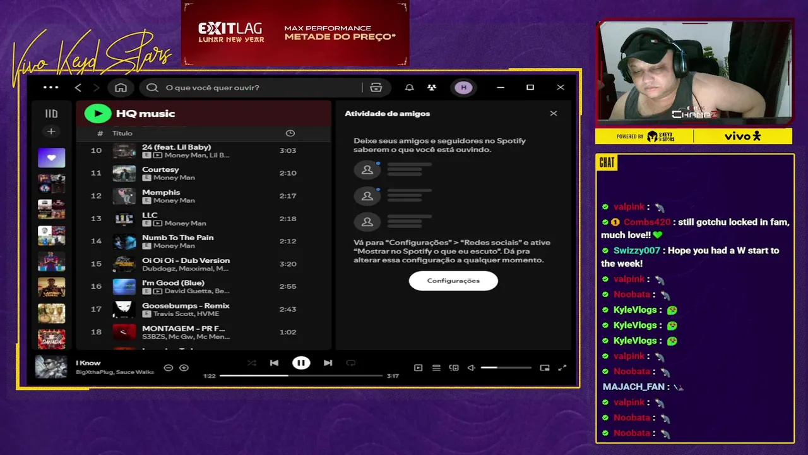Open notifications bell icon
The height and width of the screenshot is (455, 808).
click(x=410, y=88)
